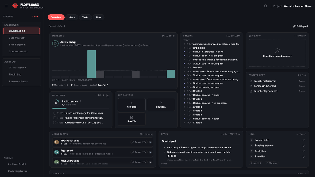Click the status dot on @release-lead row
315x177 pixels.
[150, 142]
